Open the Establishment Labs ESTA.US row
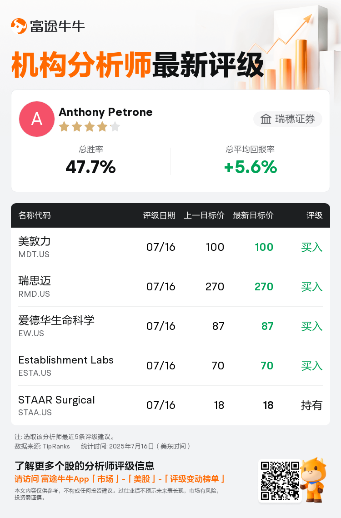Viewport: 341px width, 518px height. tap(170, 366)
